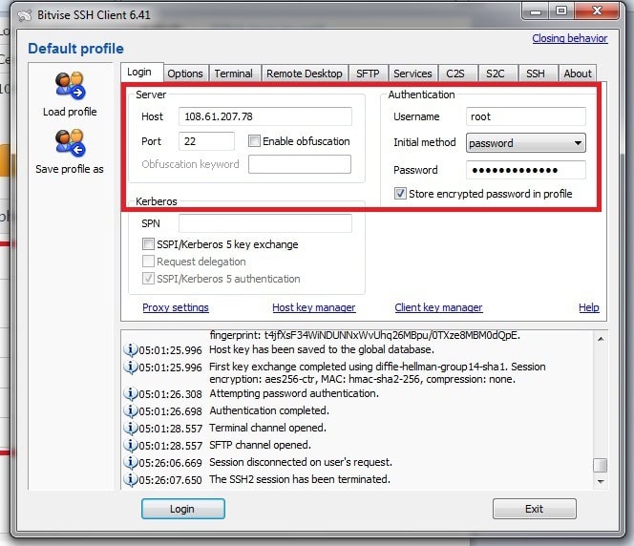
Task: Open the Terminal tab
Action: 233,73
